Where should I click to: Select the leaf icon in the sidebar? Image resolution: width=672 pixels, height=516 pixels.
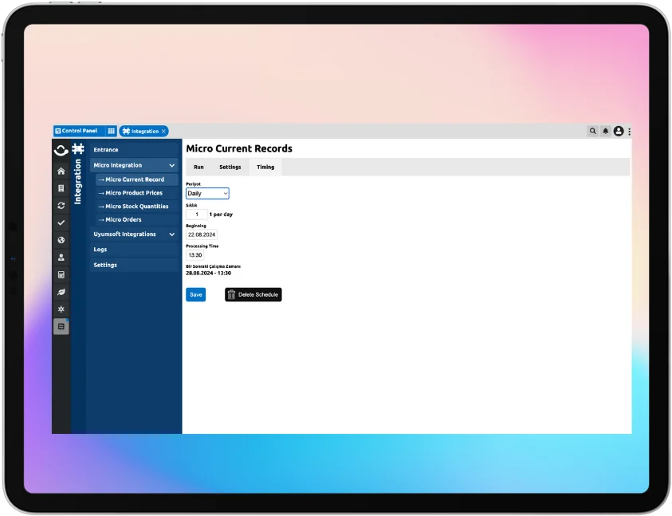[61, 292]
